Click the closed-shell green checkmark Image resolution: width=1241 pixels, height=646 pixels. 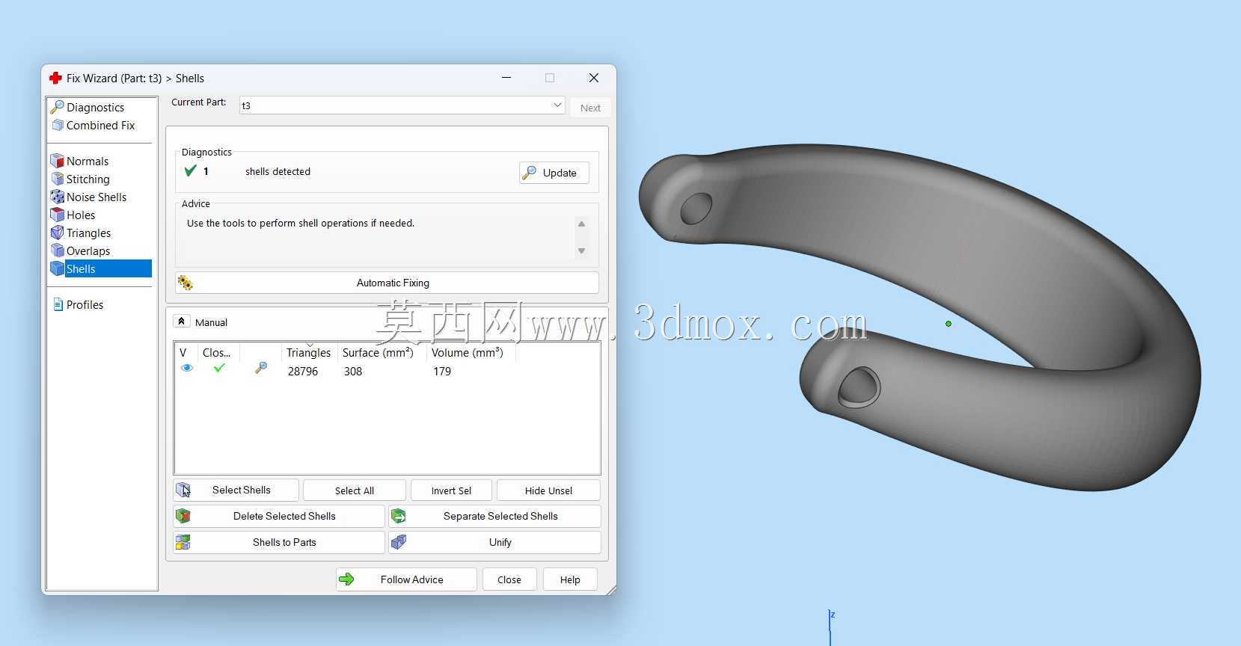[x=219, y=368]
